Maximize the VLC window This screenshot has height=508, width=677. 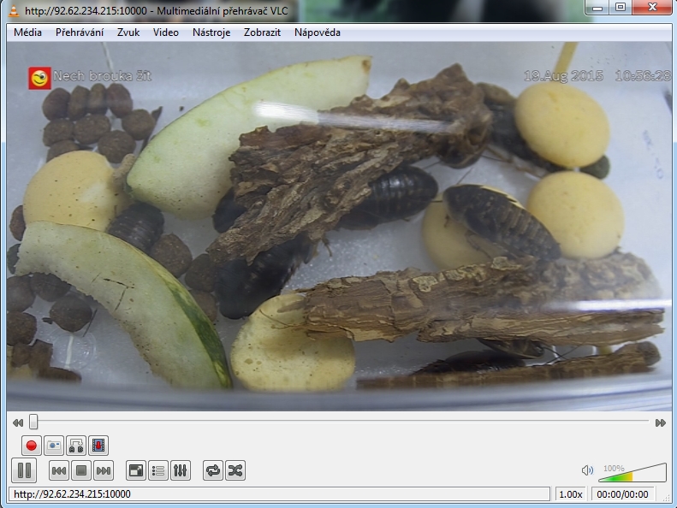coord(621,8)
